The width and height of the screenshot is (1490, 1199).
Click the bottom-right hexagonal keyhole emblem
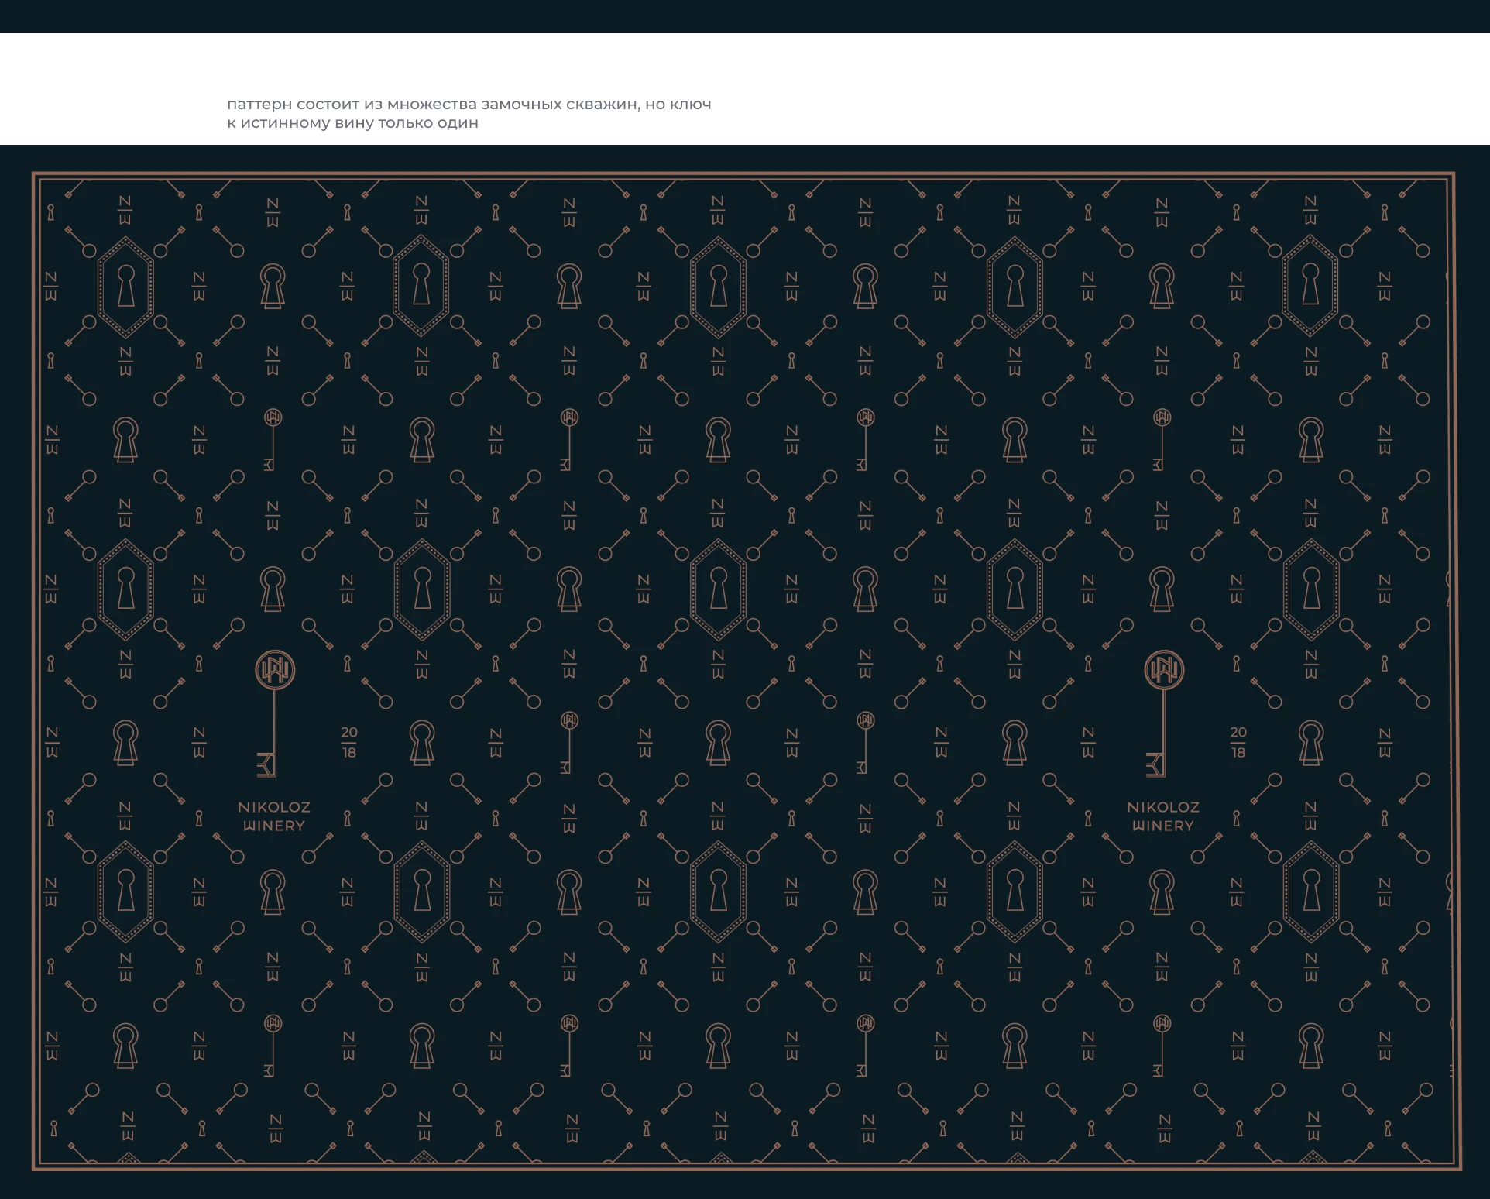pyautogui.click(x=1310, y=892)
